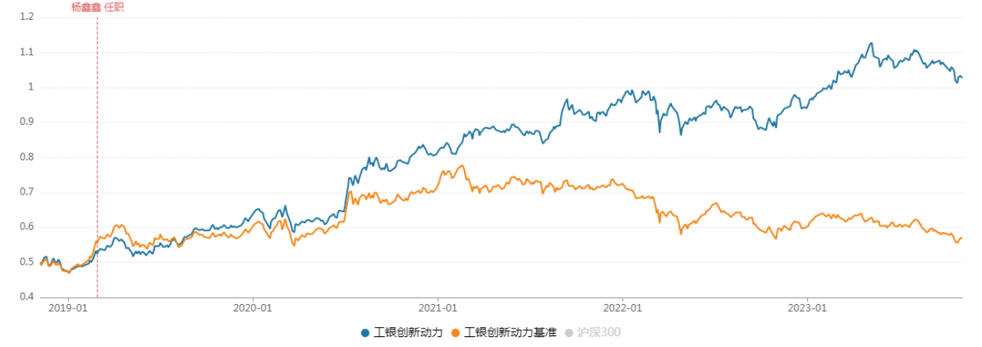Click the orange 工银创新动力基准 legend dot
Screen dimensions: 982x347
tap(456, 332)
